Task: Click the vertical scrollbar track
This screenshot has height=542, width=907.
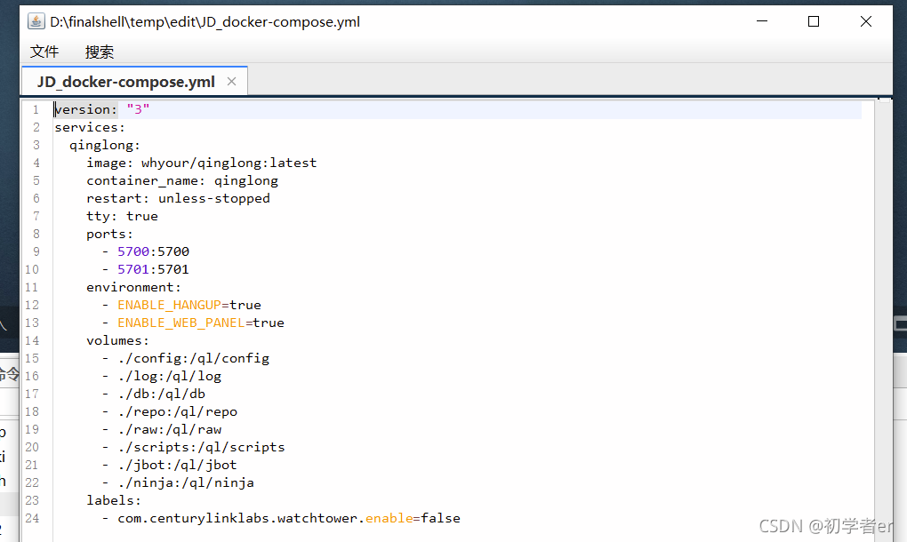Action: [x=883, y=318]
